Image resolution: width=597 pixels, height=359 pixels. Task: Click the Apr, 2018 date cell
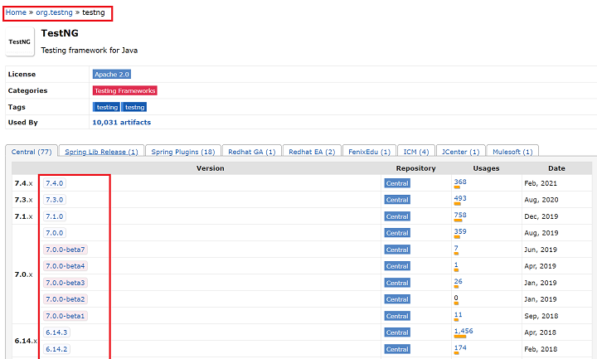point(540,332)
